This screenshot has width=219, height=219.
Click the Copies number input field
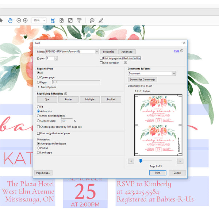tap(49, 58)
